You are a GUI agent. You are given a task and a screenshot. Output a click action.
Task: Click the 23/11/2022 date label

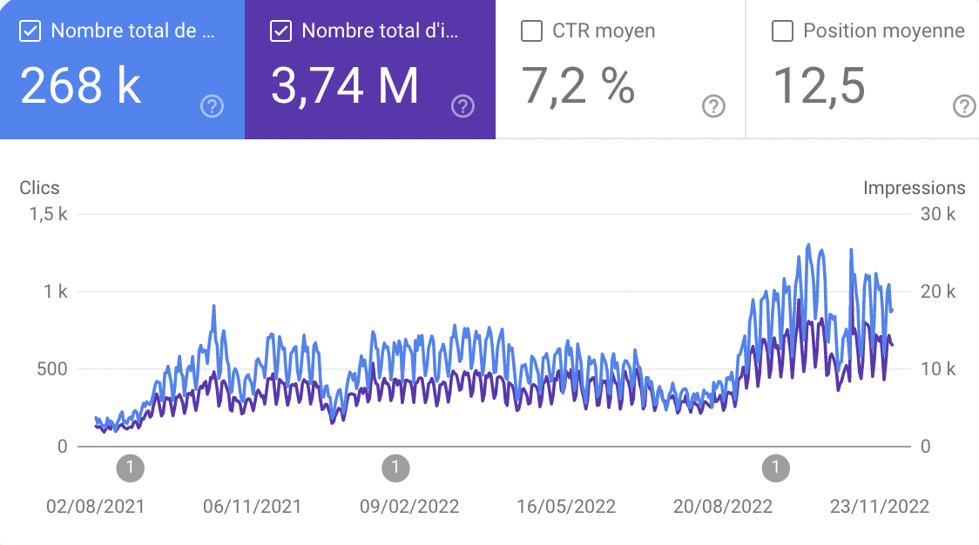[880, 507]
